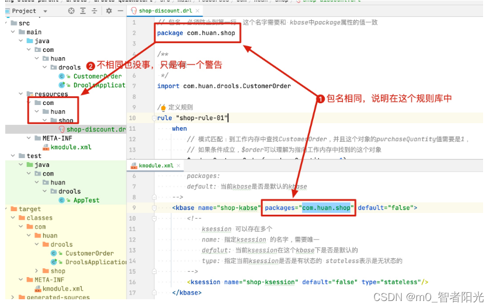Click 'package com.huan.shop' code line

(x=196, y=33)
